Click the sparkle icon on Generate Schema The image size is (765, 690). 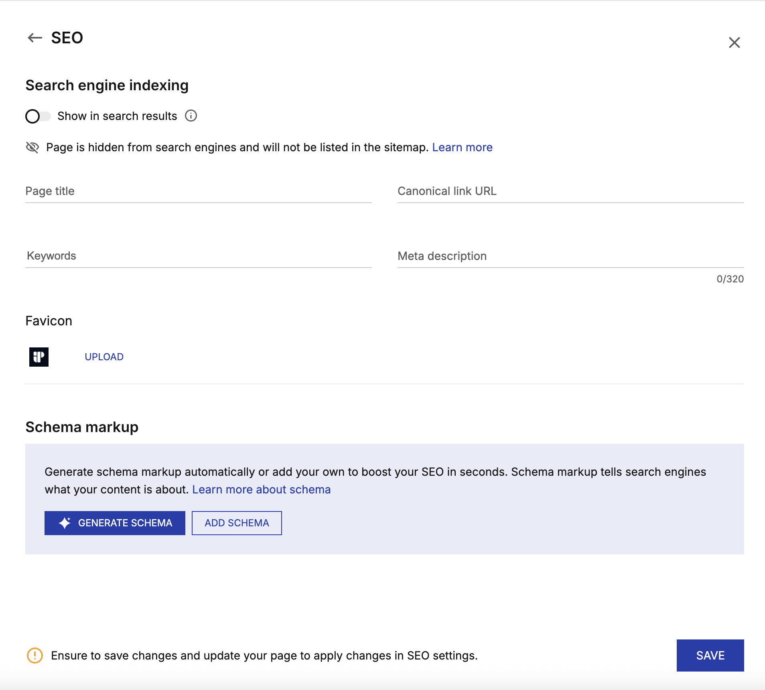pyautogui.click(x=65, y=523)
